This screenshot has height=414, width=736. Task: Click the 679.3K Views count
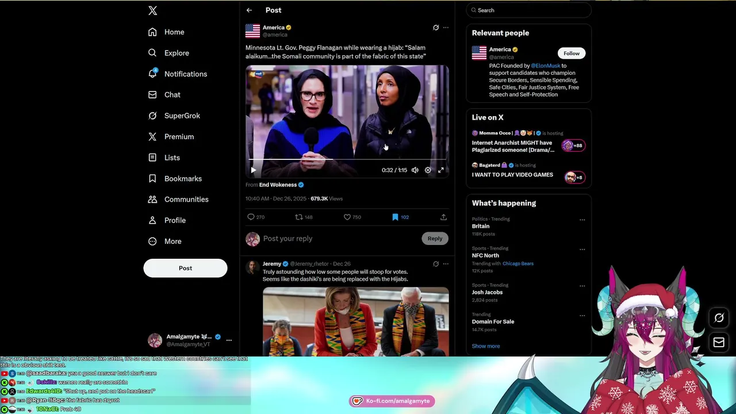[x=327, y=199]
